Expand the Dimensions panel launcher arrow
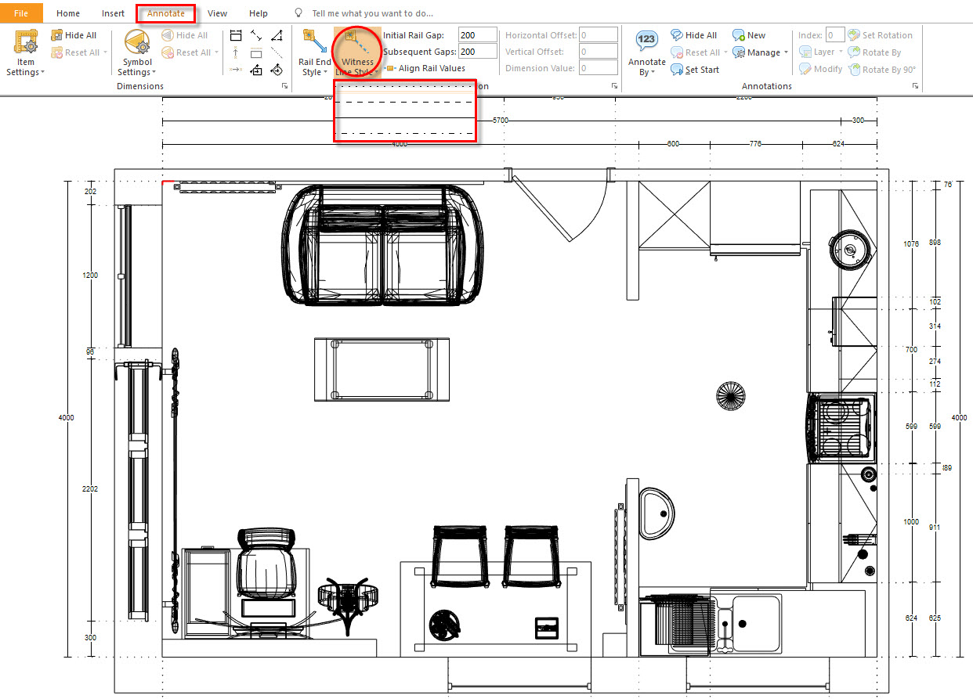This screenshot has width=973, height=699. (284, 86)
